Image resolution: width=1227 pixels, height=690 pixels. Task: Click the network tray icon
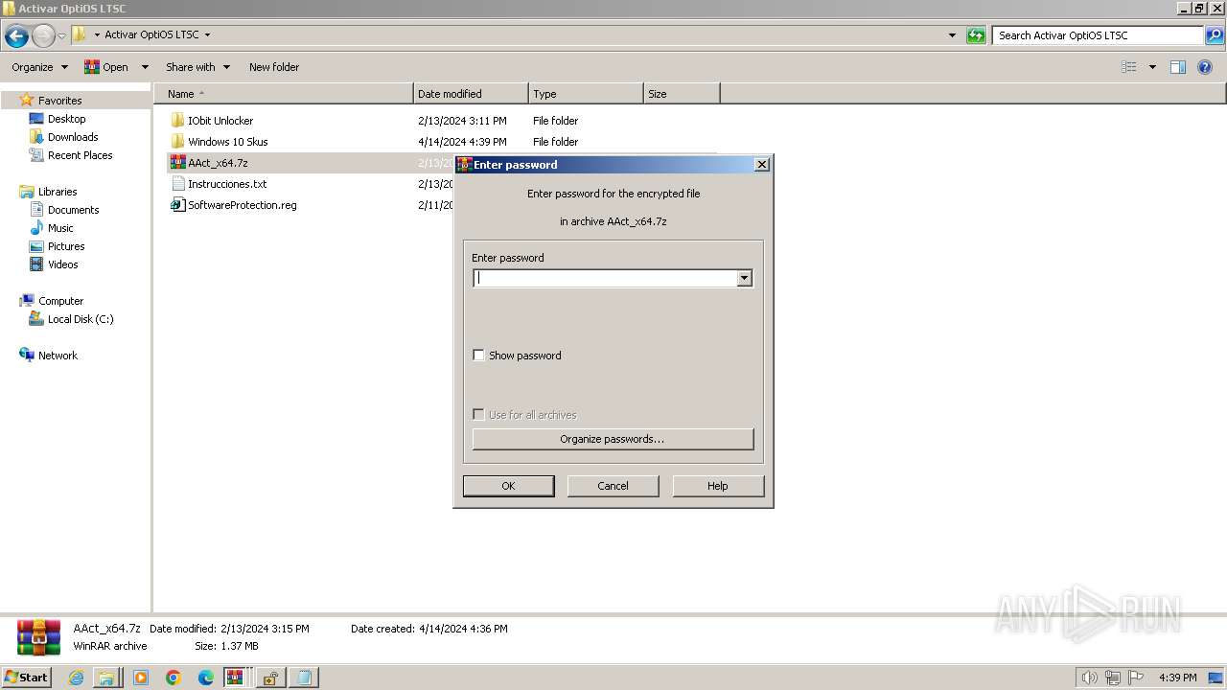[1113, 678]
